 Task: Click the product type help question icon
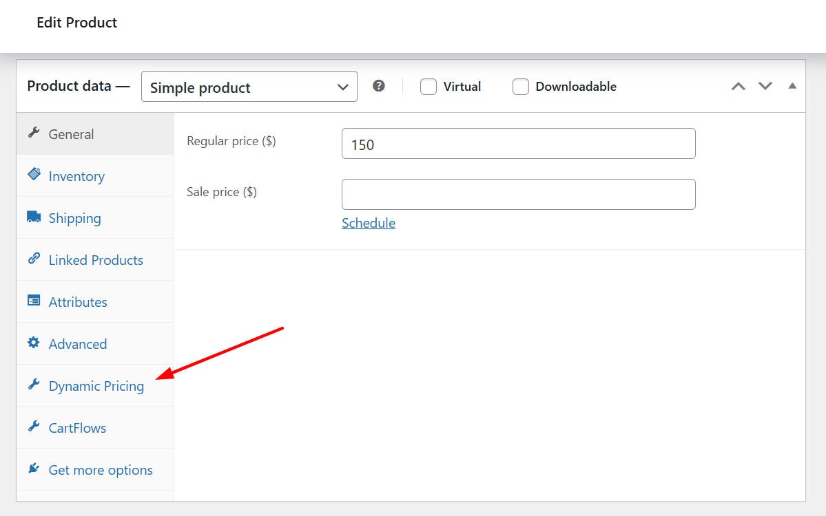click(x=379, y=86)
